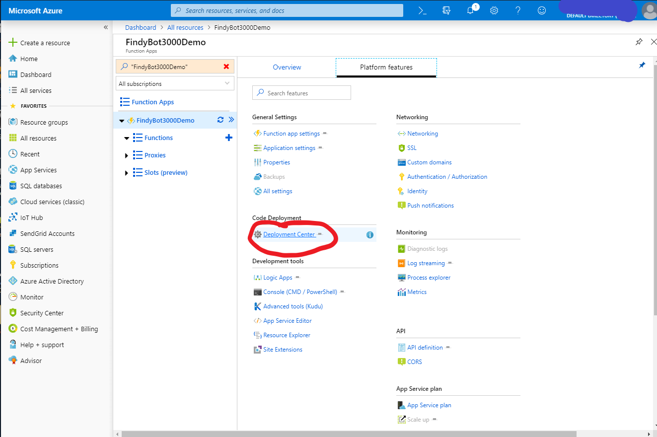This screenshot has height=437, width=657.
Task: Click the Resource groups icon
Action: pos(13,122)
